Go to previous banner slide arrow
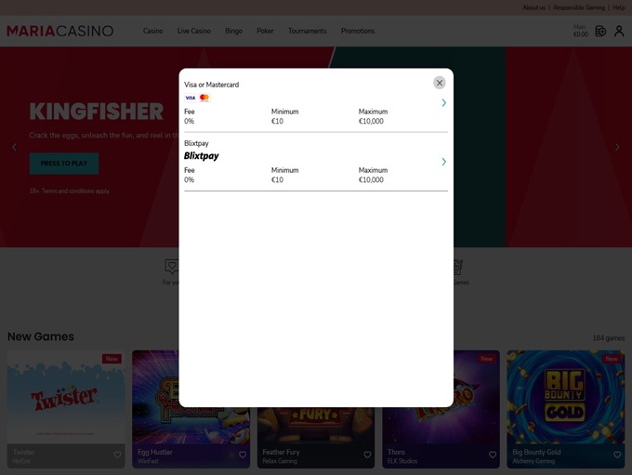 (14, 147)
